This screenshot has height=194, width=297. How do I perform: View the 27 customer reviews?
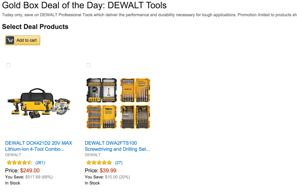coord(119,163)
